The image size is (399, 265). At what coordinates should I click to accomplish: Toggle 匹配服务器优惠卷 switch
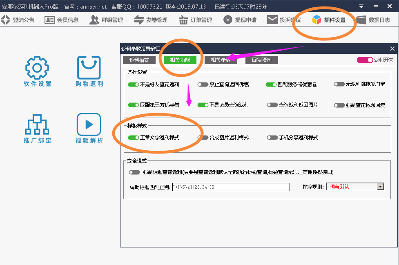click(x=271, y=85)
